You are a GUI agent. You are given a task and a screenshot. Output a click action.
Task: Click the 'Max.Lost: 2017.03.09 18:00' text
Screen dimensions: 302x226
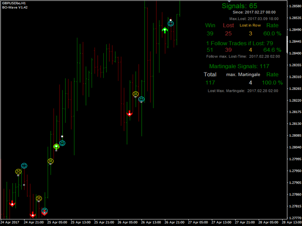coord(254,19)
